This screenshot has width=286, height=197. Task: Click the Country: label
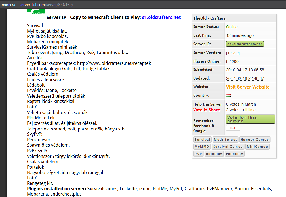click(201, 95)
